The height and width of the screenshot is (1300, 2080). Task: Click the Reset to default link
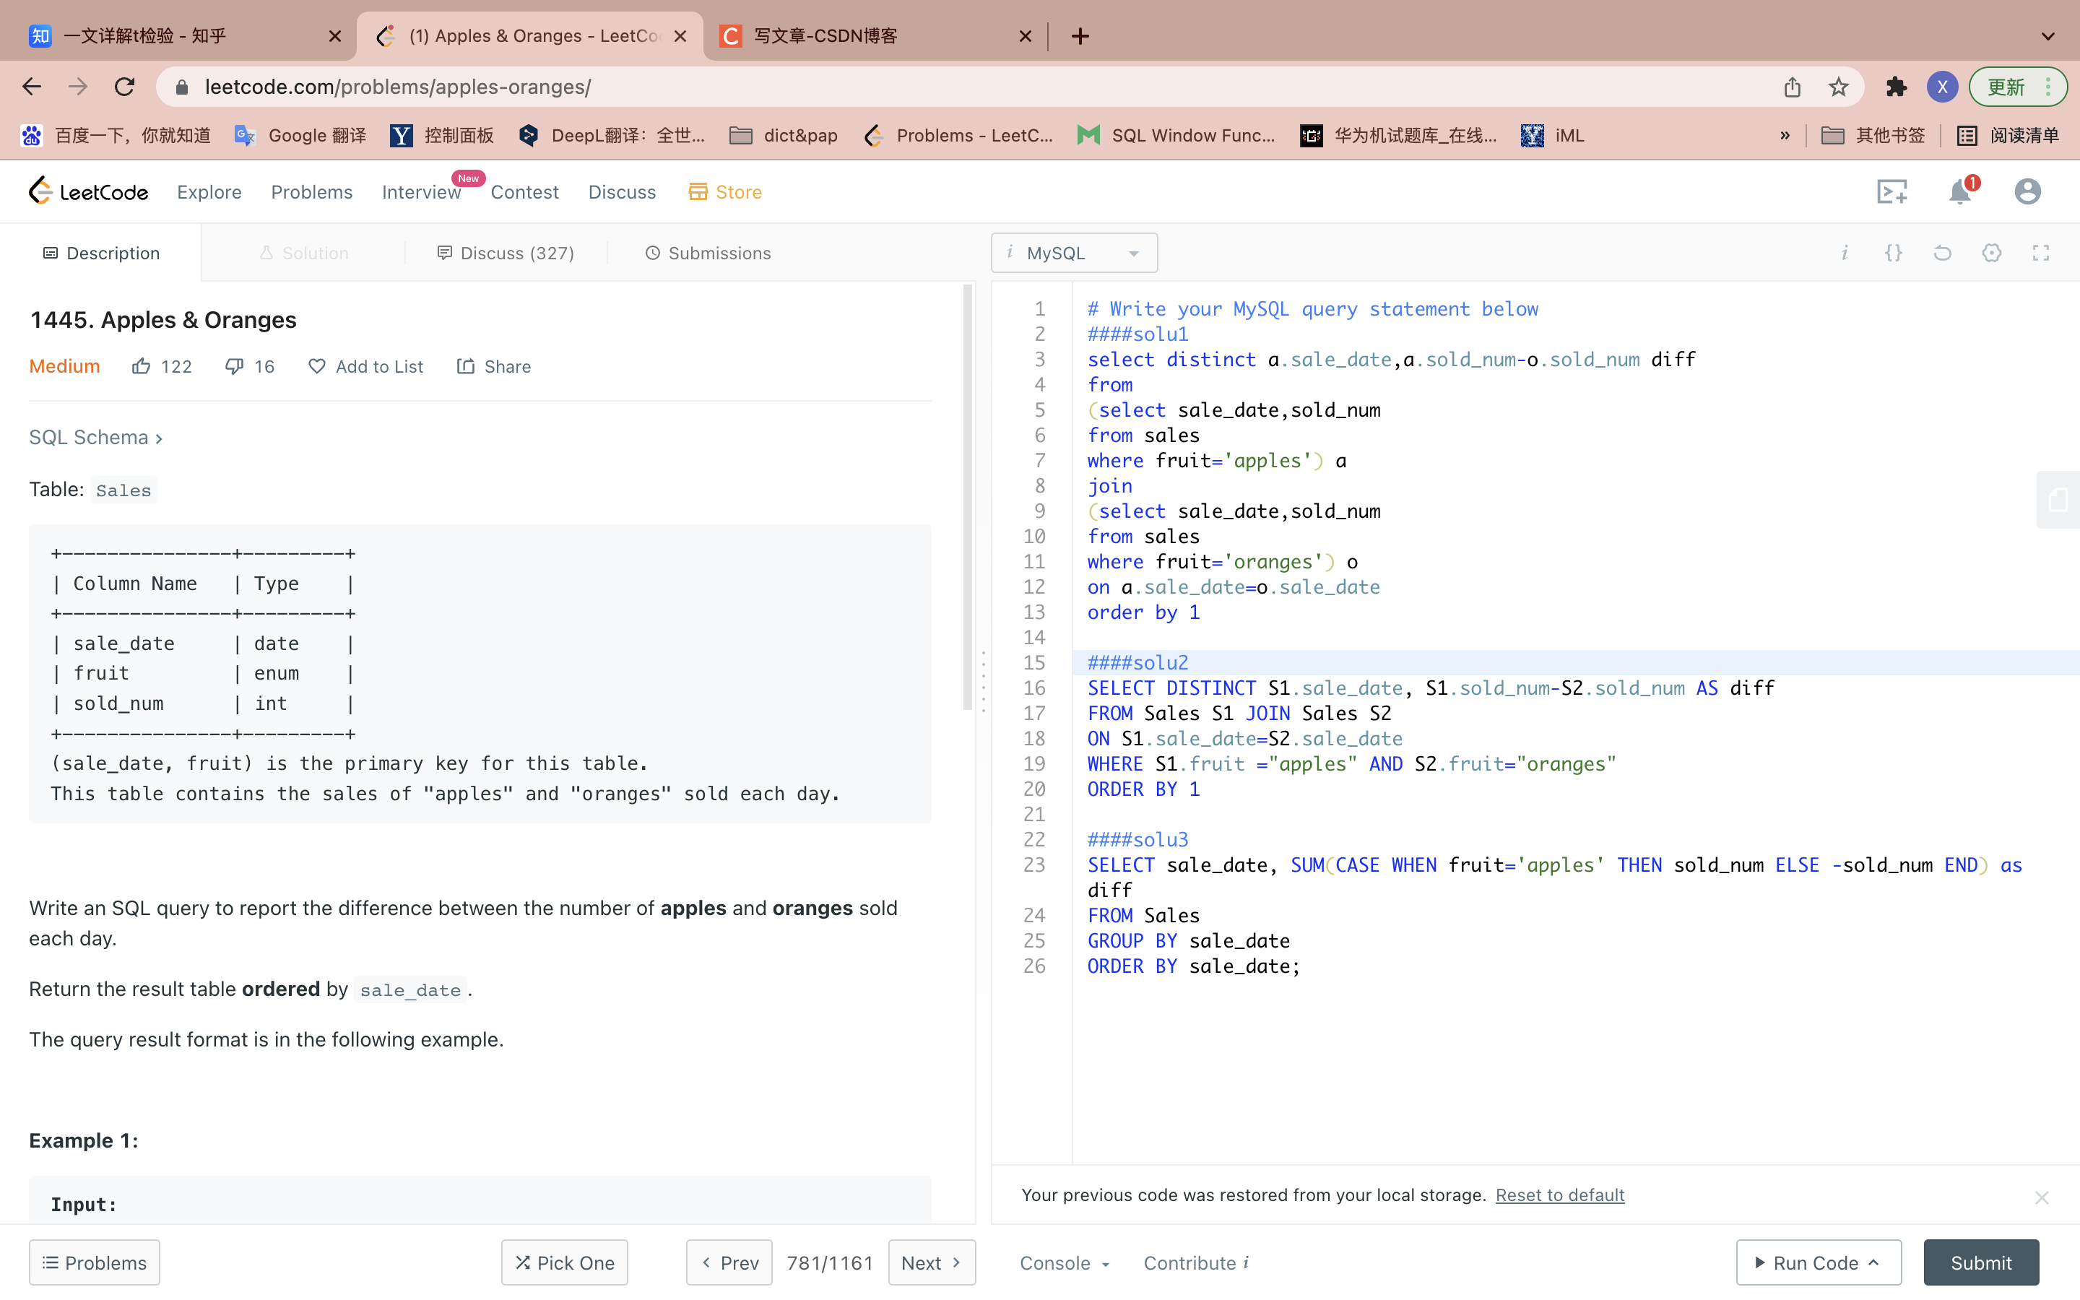1559,1195
